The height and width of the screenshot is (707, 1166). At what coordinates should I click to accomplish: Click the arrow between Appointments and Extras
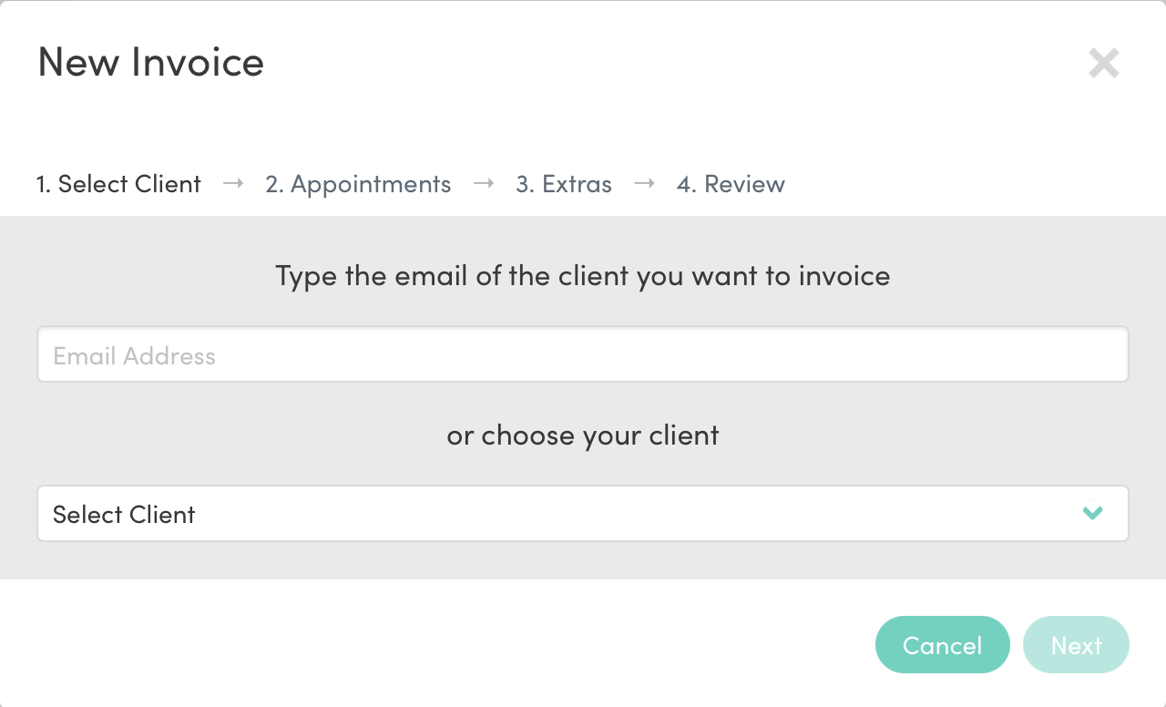[x=484, y=183]
